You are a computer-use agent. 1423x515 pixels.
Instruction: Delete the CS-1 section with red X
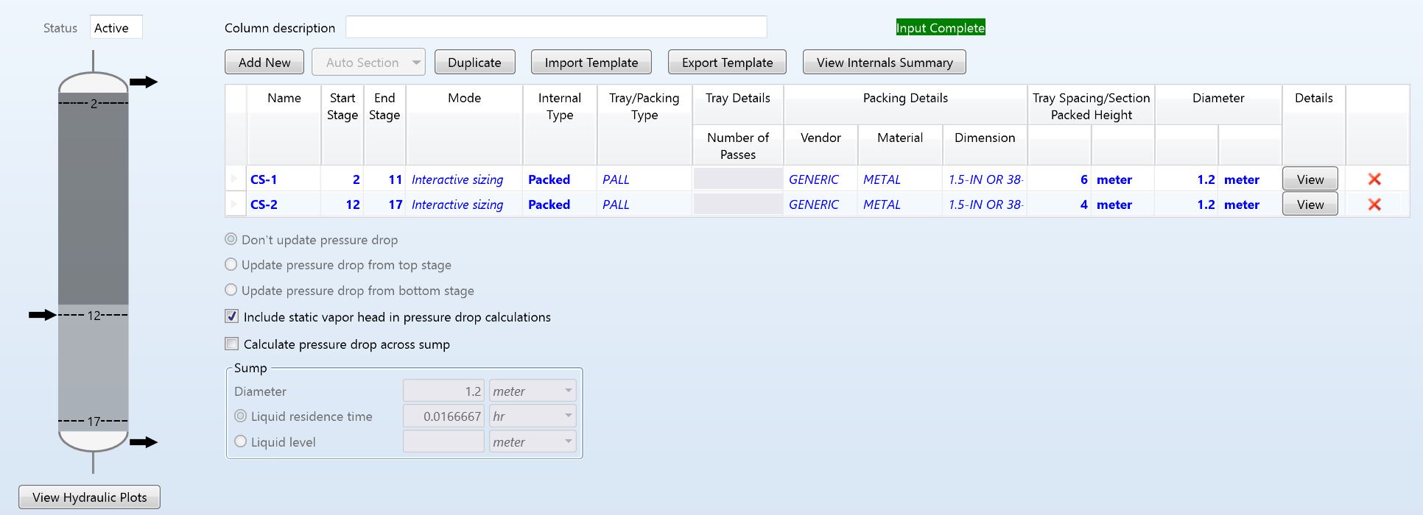point(1374,180)
